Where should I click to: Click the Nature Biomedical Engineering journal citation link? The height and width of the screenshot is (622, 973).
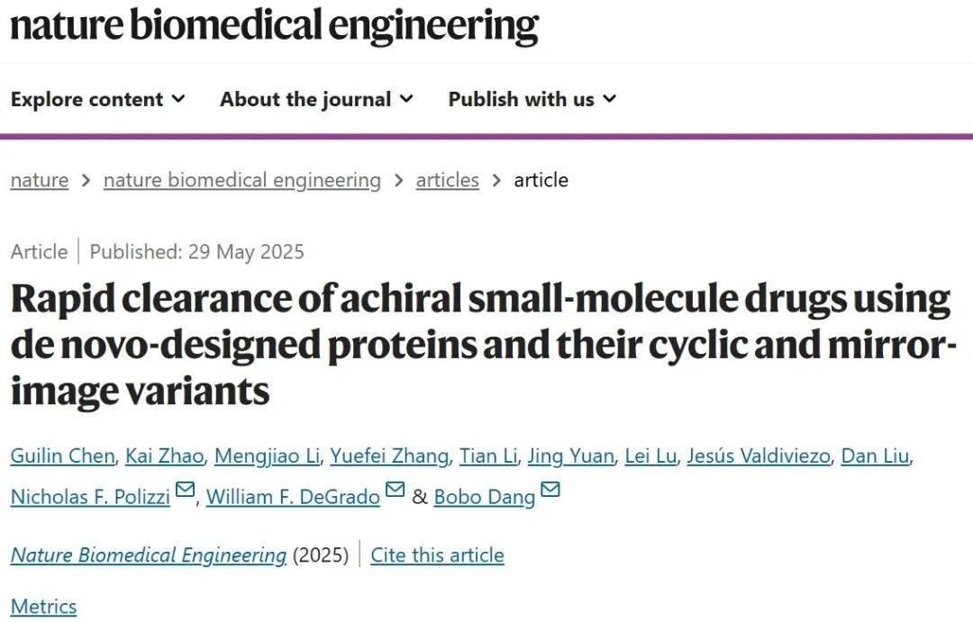pyautogui.click(x=149, y=555)
